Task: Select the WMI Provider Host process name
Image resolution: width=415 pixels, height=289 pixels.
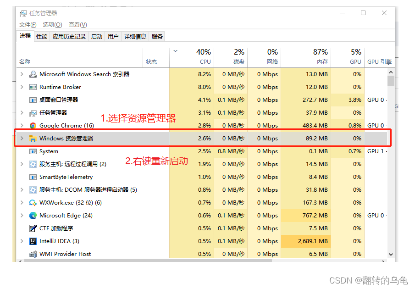Action: tap(65, 254)
